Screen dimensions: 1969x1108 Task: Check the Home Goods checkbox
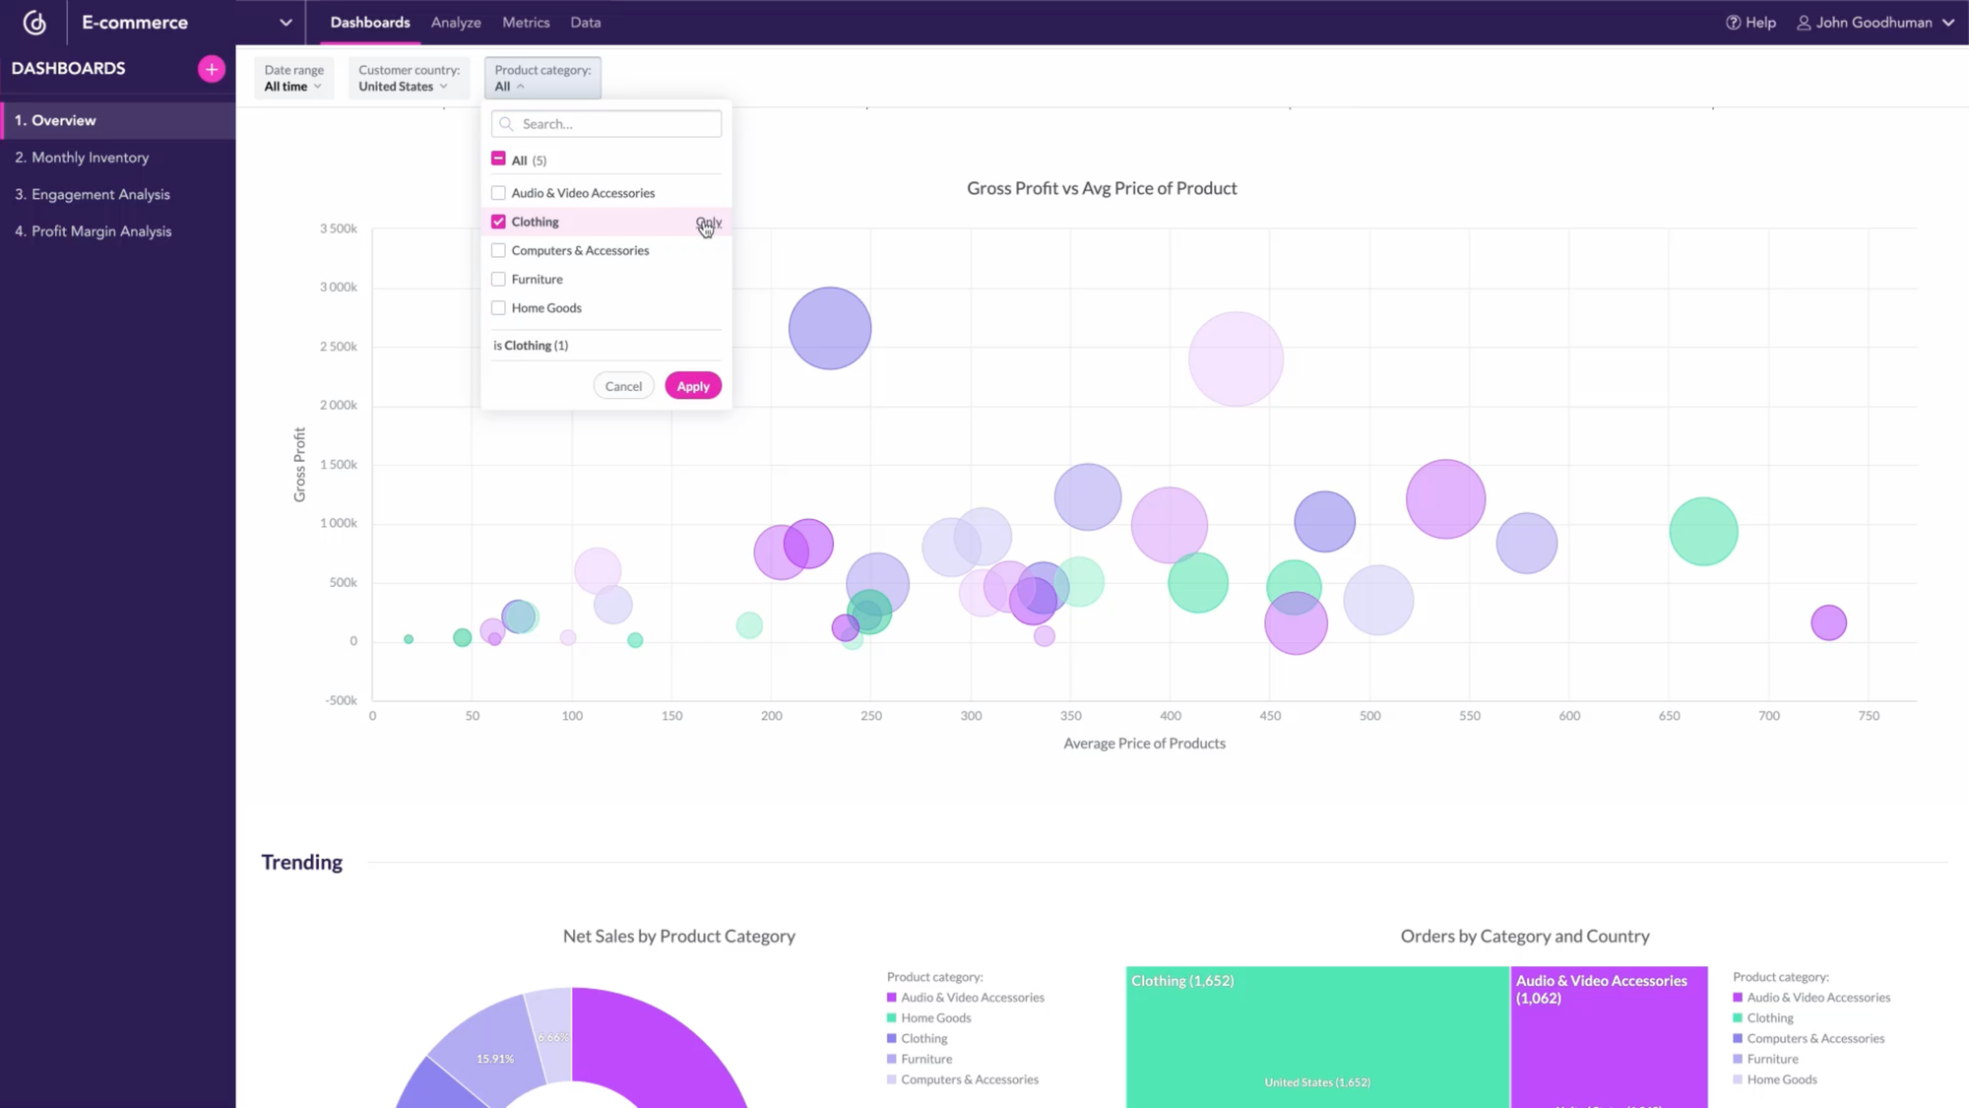coord(498,307)
